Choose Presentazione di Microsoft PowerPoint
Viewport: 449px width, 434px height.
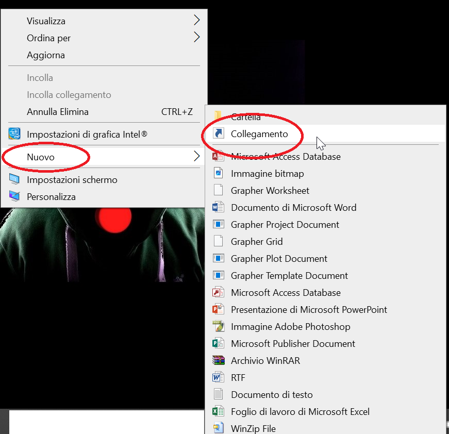326,309
